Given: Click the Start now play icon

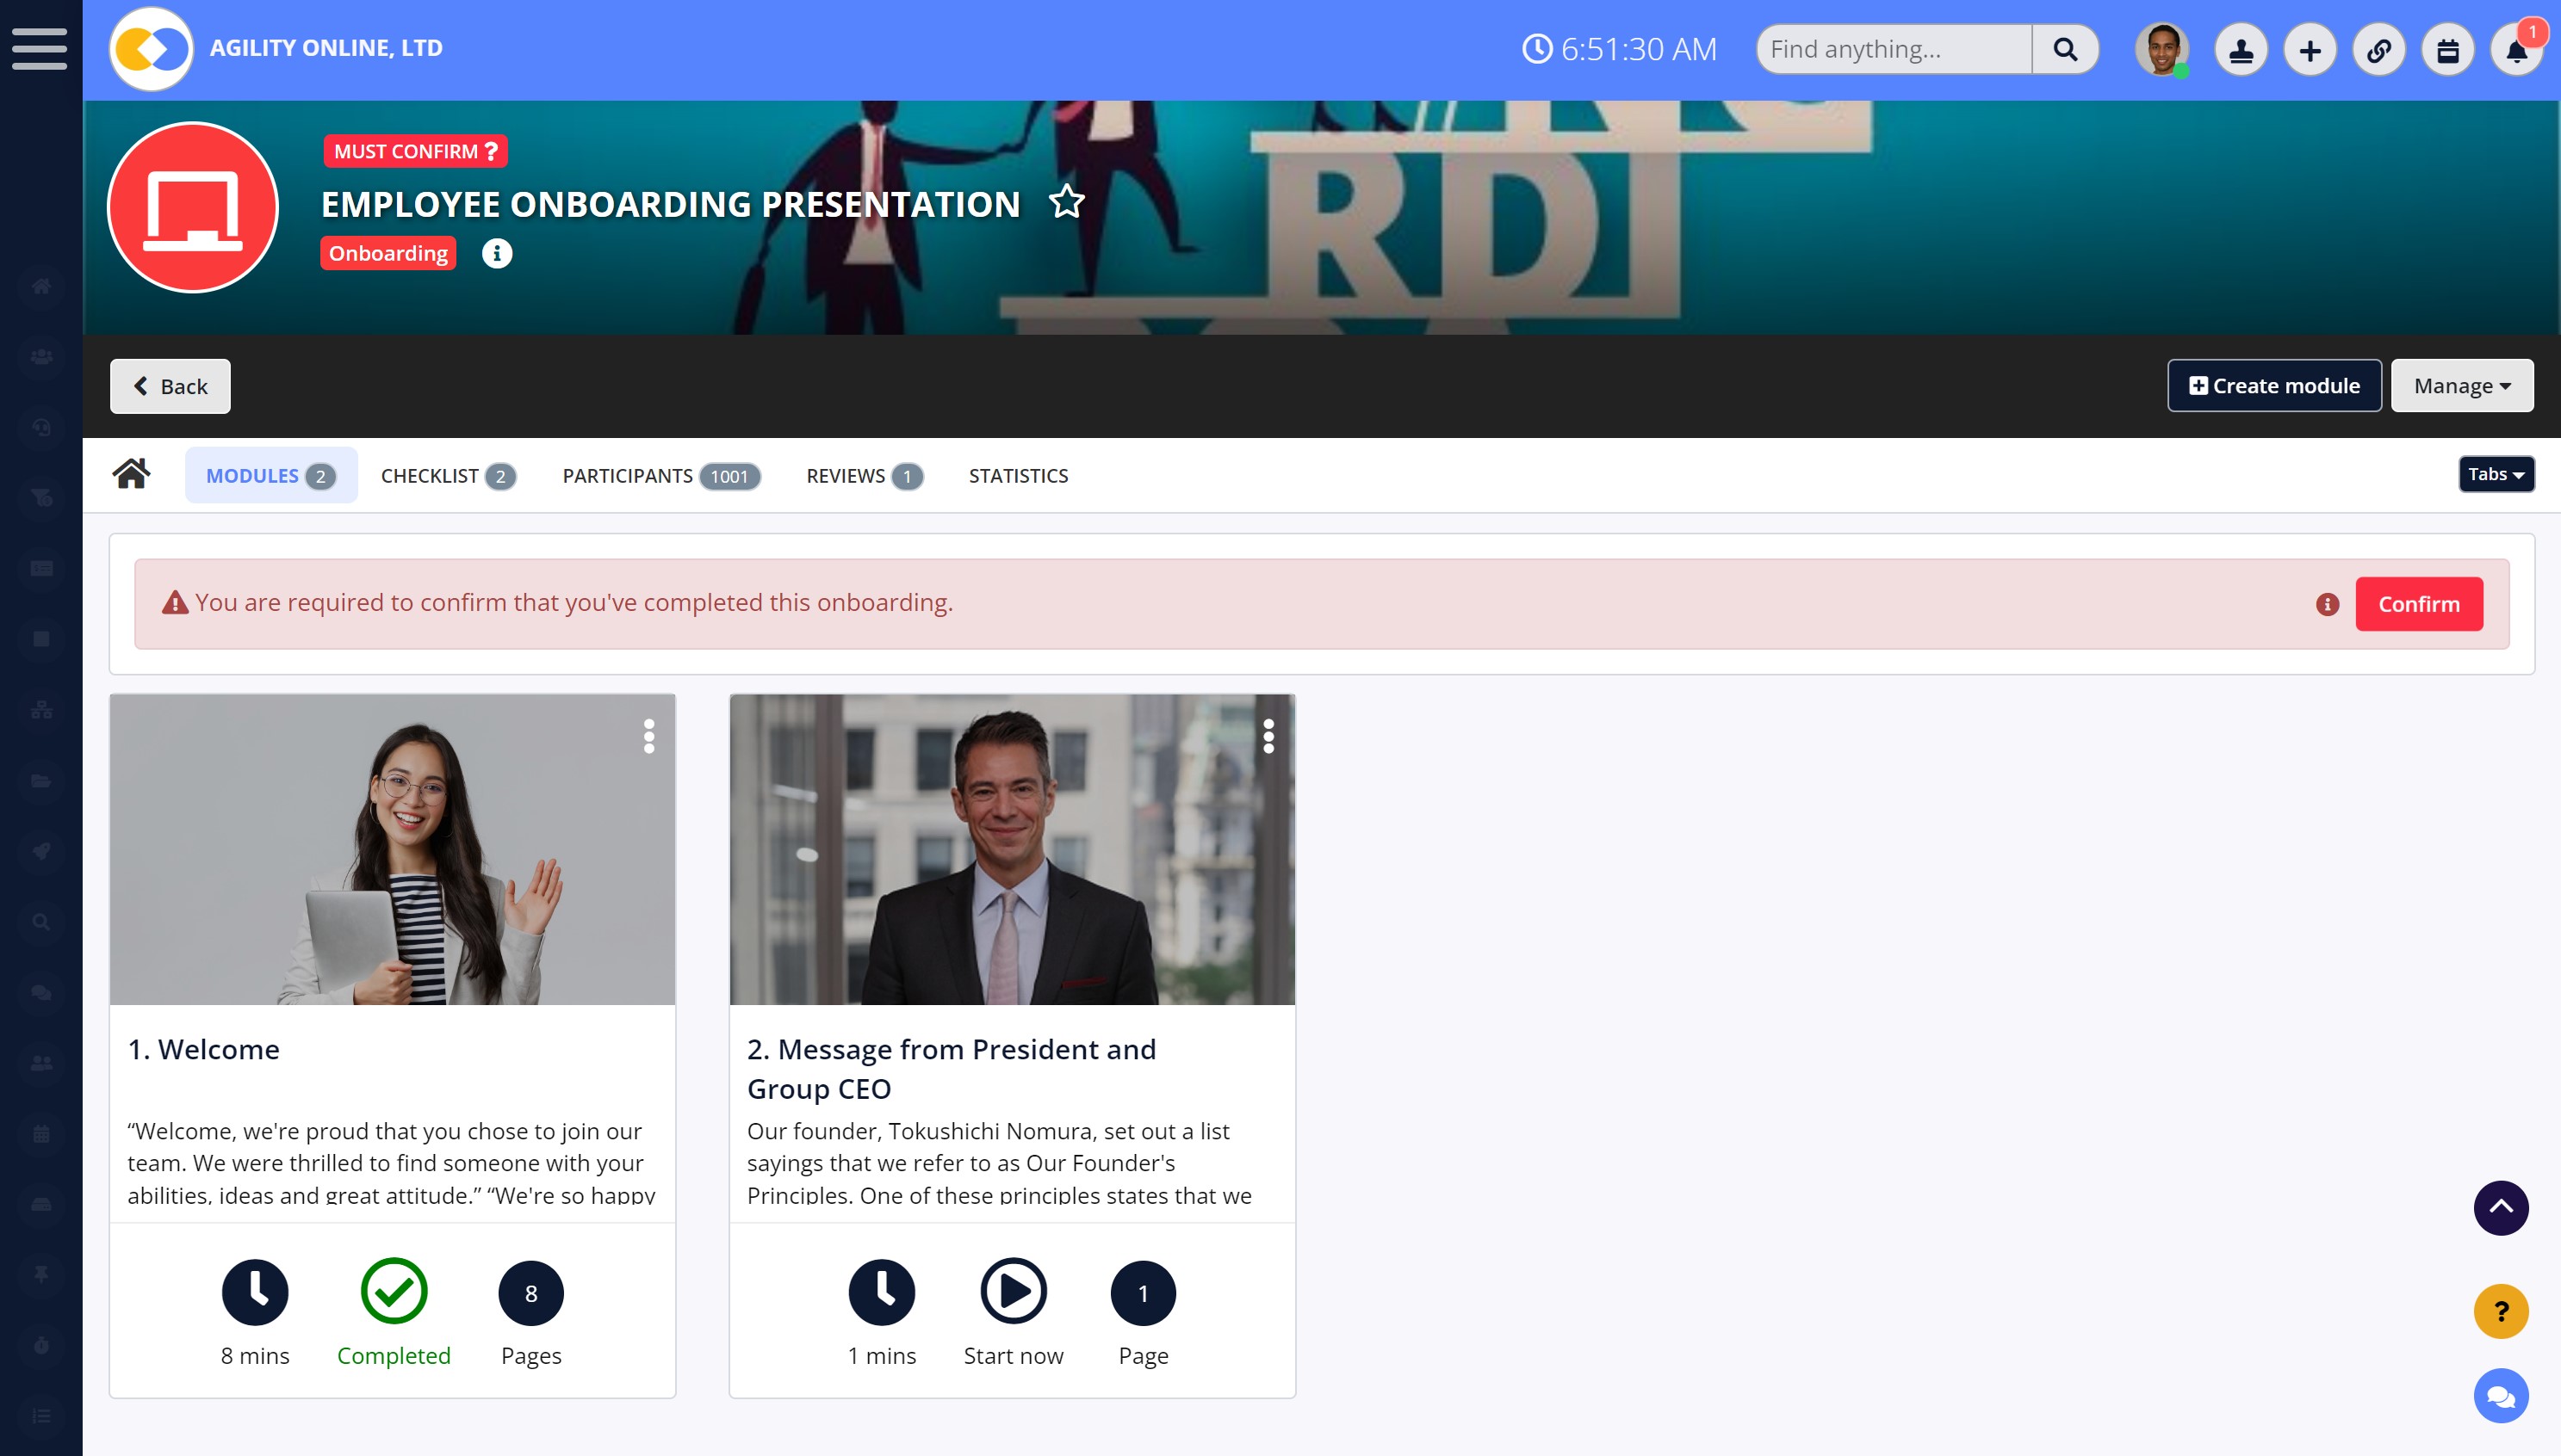Looking at the screenshot, I should [1013, 1291].
